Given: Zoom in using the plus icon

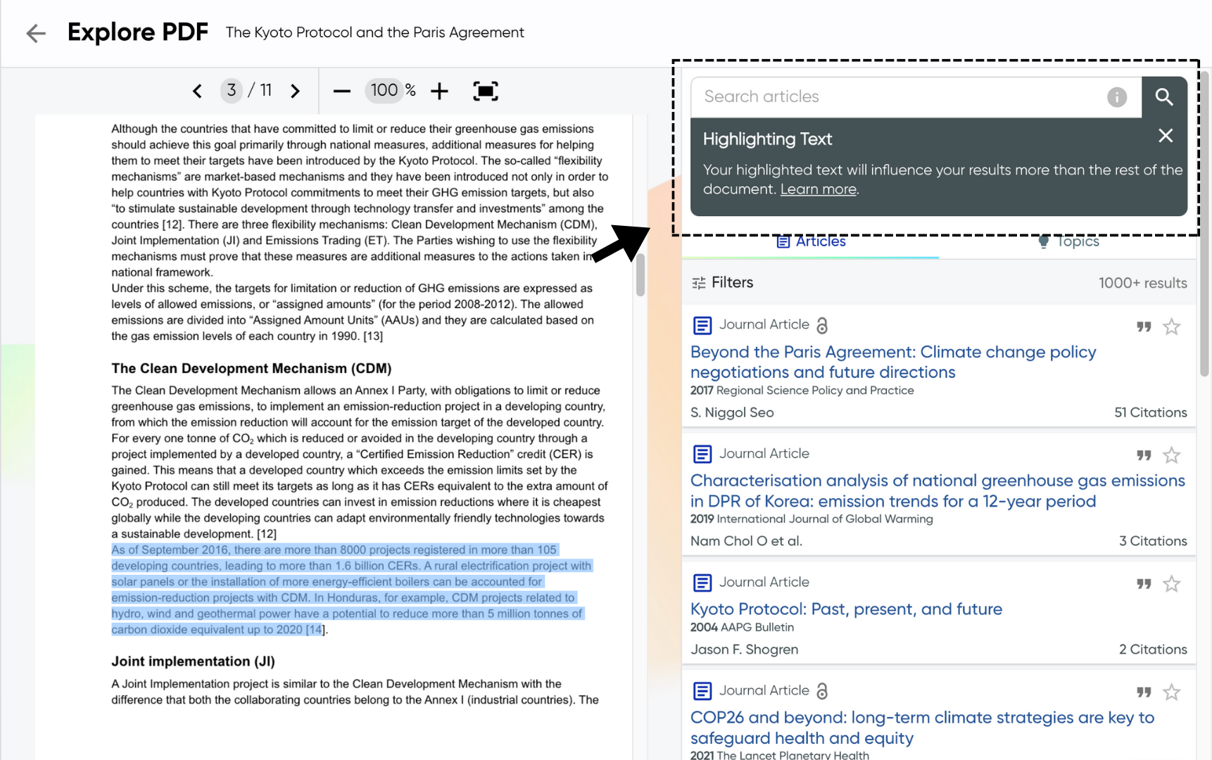Looking at the screenshot, I should tap(439, 91).
